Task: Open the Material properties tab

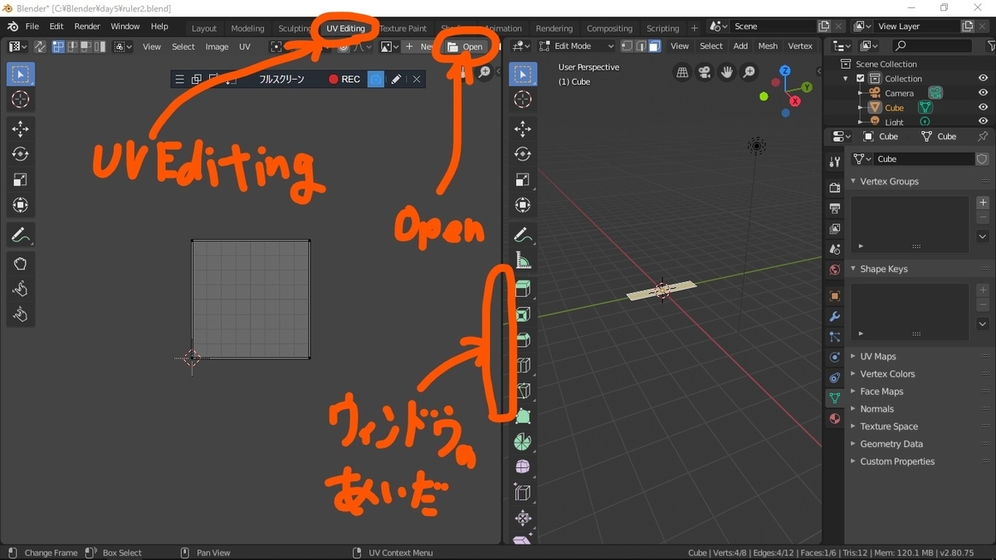Action: pos(835,418)
